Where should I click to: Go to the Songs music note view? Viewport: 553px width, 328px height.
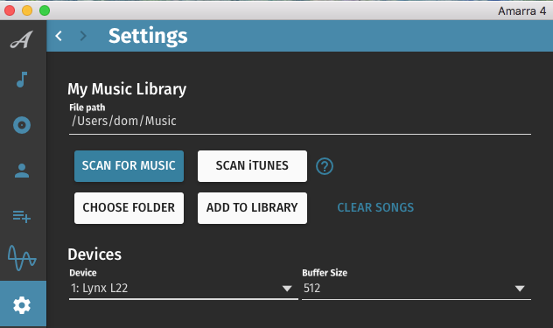point(22,80)
